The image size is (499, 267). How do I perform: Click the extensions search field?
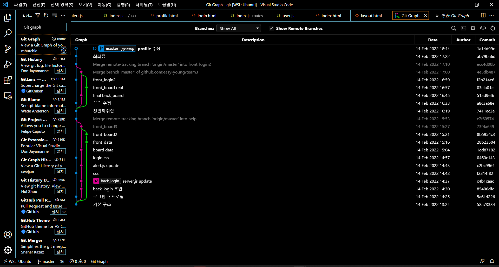click(x=44, y=27)
